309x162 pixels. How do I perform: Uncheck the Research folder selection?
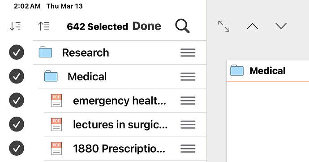coord(17,53)
